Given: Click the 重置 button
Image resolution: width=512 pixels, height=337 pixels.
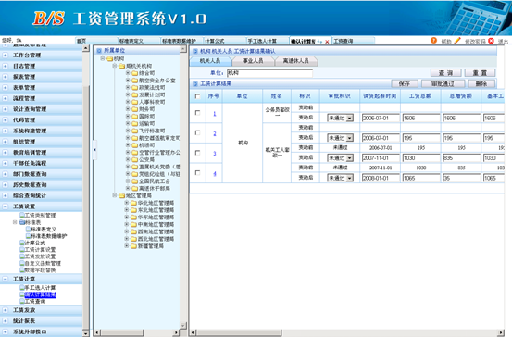Looking at the screenshot, I should click(x=480, y=73).
